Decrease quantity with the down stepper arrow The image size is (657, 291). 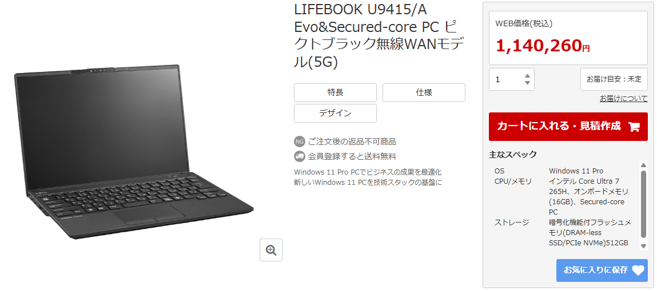(527, 83)
